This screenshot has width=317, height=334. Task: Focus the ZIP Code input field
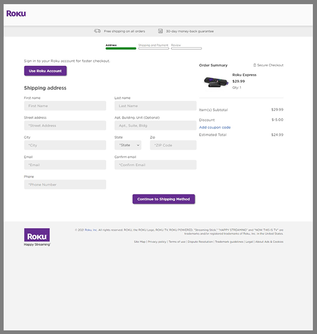point(173,145)
